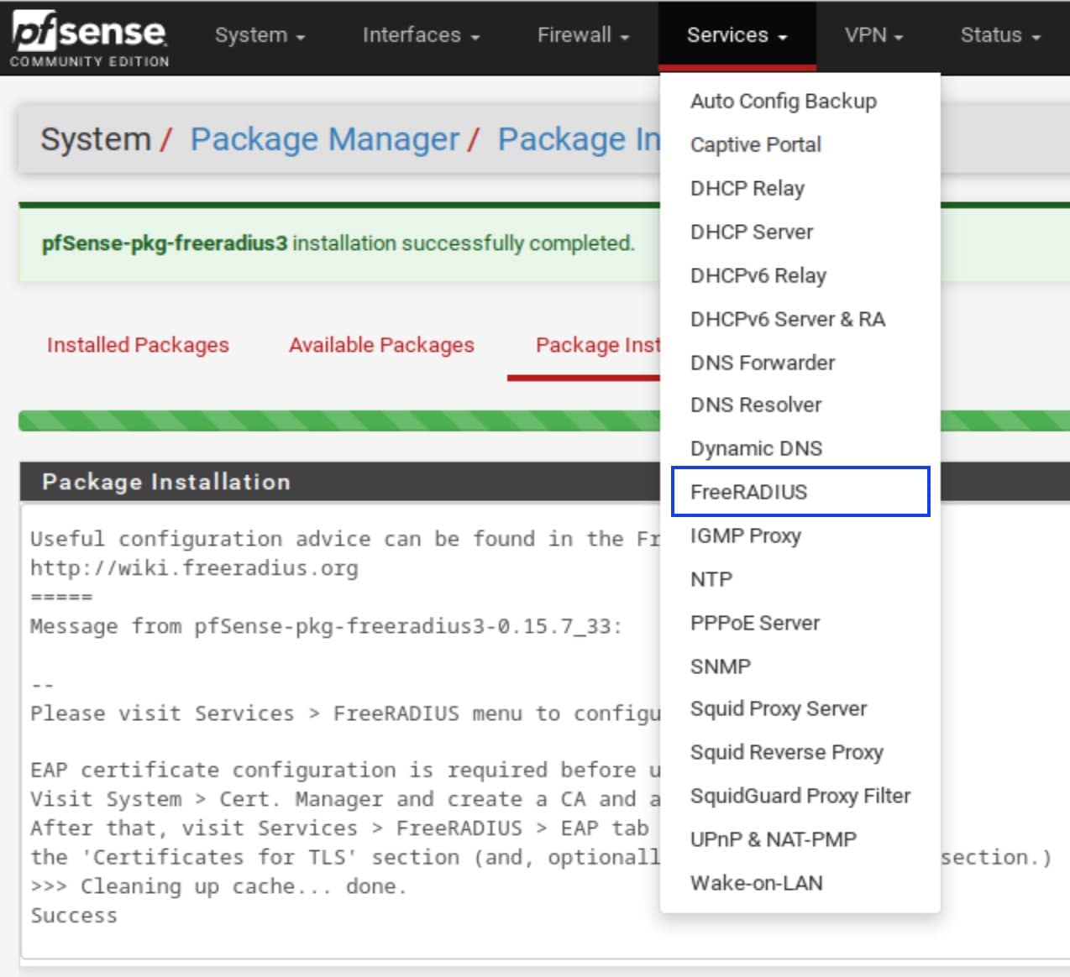
Task: Open NTP service settings
Action: 800,579
